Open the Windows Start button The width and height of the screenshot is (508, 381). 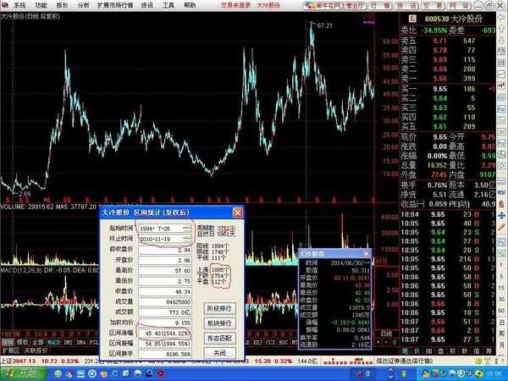pos(23,373)
